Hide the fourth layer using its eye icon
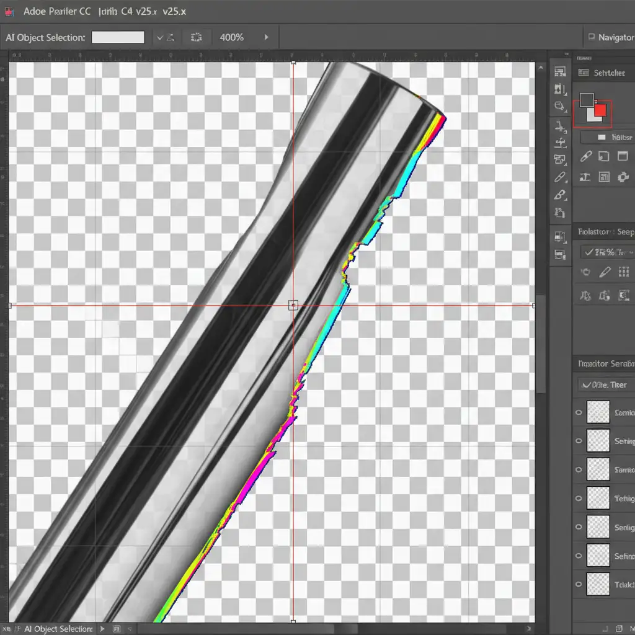The width and height of the screenshot is (635, 635). click(x=579, y=498)
